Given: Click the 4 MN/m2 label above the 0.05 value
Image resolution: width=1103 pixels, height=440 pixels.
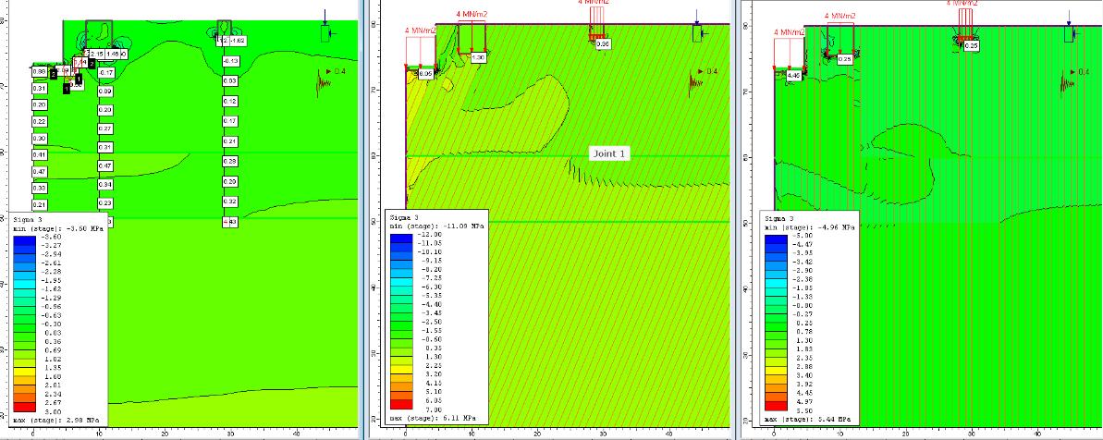Looking at the screenshot, I should [420, 31].
